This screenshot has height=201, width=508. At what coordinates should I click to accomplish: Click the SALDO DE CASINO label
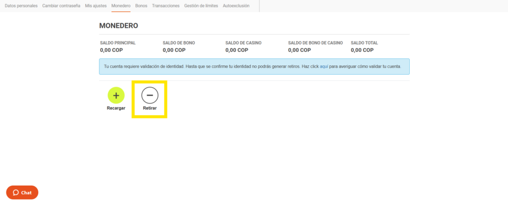243,43
